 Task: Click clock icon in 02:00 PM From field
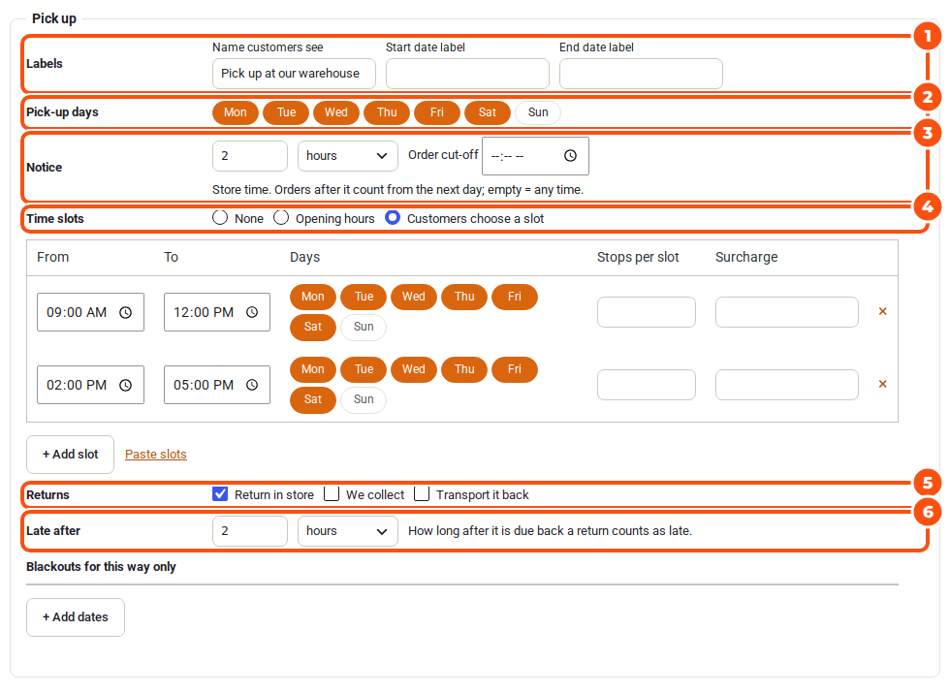(125, 385)
